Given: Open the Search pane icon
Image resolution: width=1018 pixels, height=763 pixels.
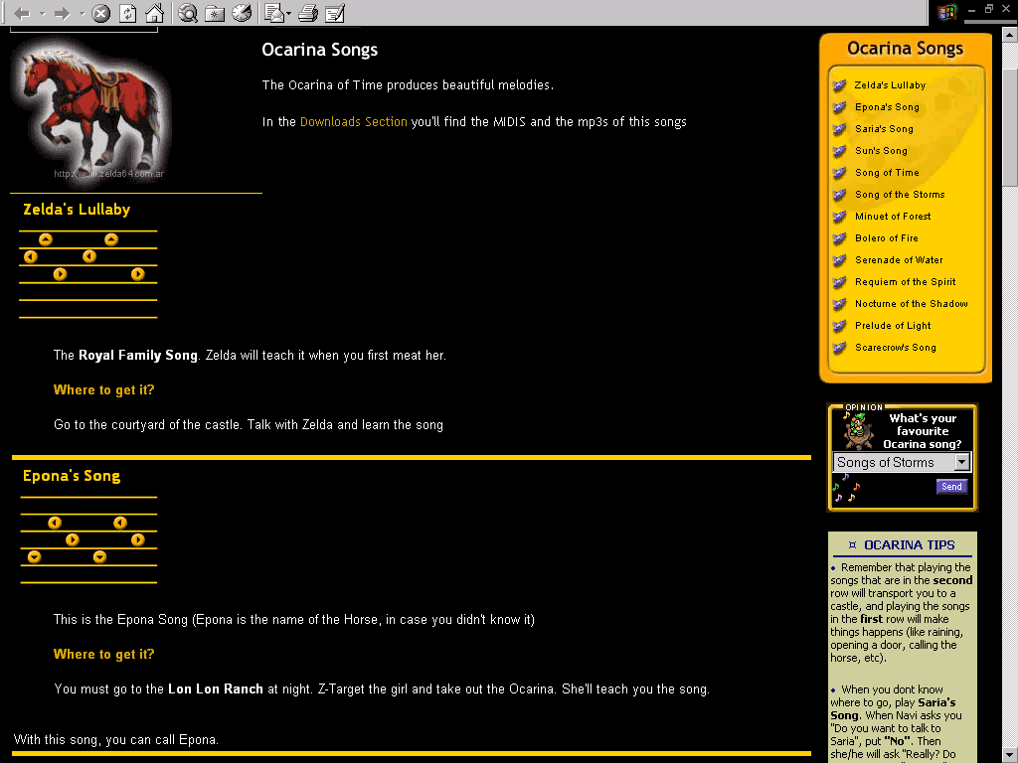Looking at the screenshot, I should tap(188, 13).
